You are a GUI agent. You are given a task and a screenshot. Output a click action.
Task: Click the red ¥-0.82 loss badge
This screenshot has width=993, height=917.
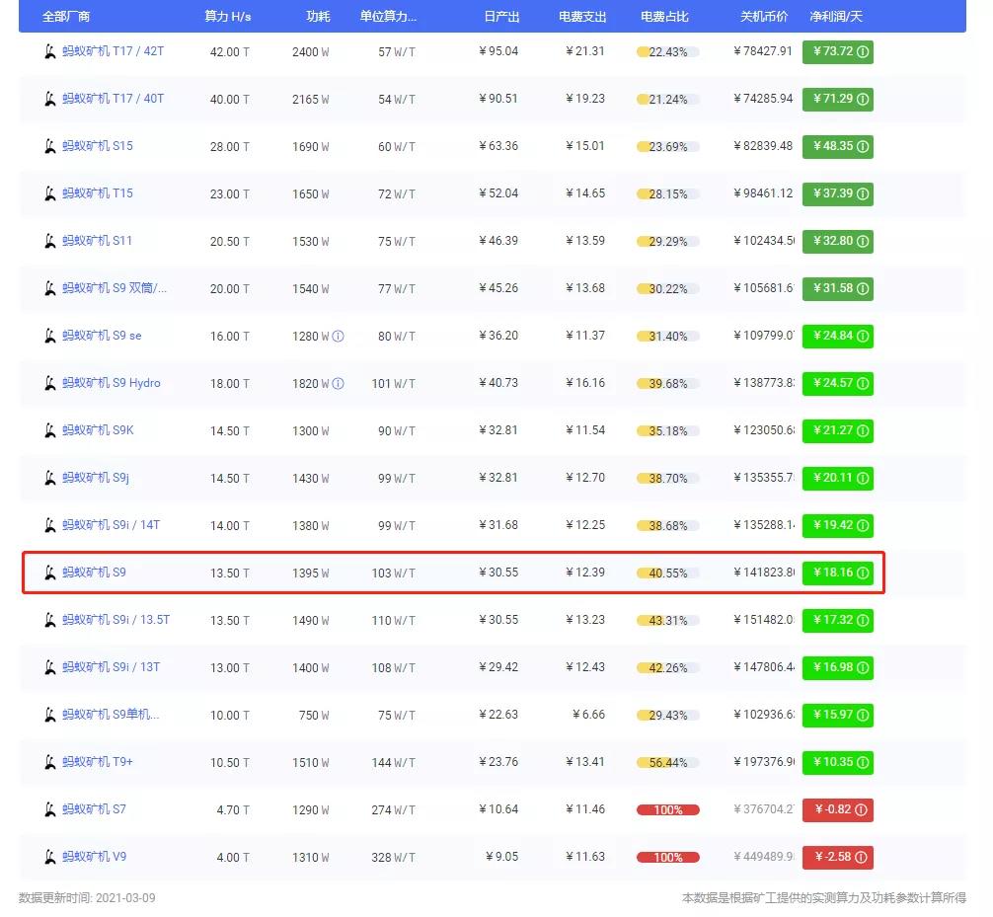(x=838, y=809)
